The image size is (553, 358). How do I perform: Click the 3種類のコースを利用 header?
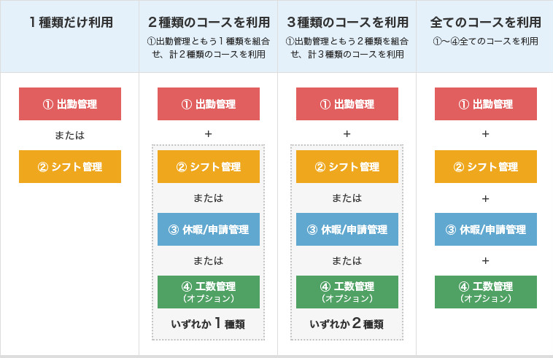(x=347, y=23)
